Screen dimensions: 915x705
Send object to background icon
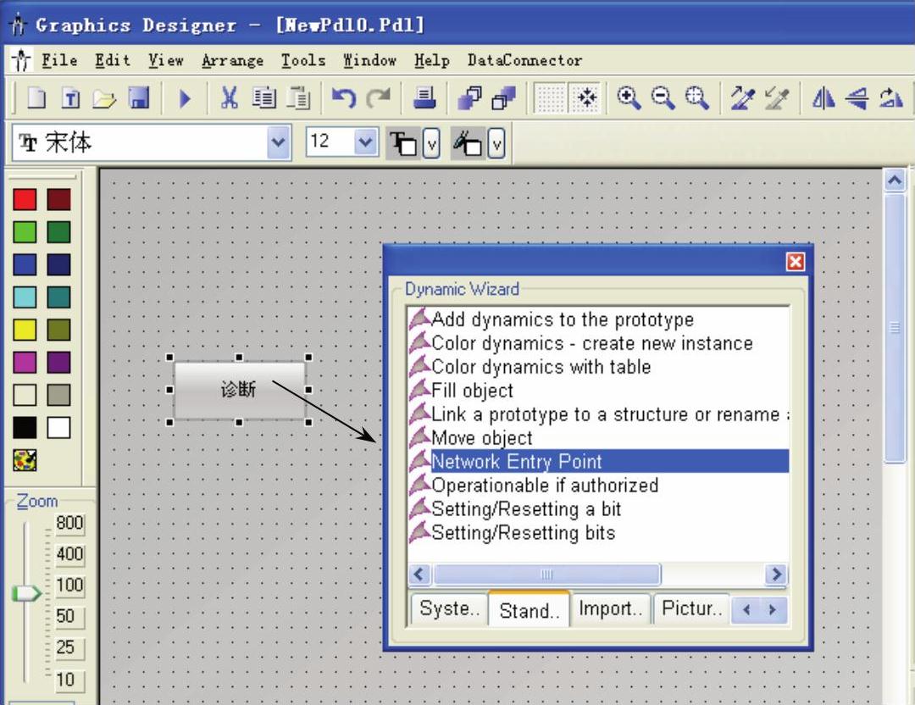point(504,98)
